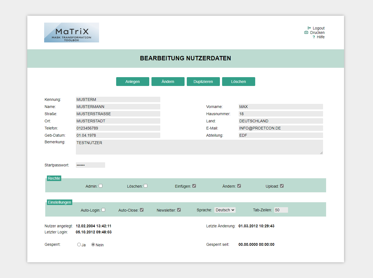Toggle the Löschen rights checkbox
The width and height of the screenshot is (373, 278).
coord(146,186)
